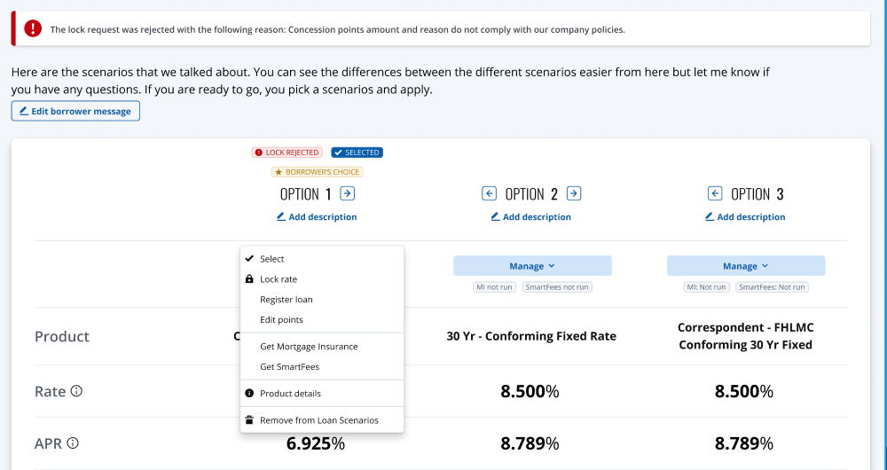This screenshot has width=887, height=470.
Task: Move Option 3 left with arrow icon
Action: [715, 193]
